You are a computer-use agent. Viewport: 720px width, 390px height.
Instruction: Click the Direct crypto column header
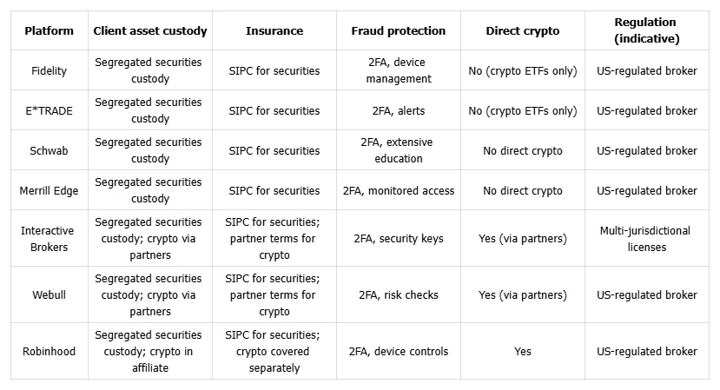[x=523, y=31]
